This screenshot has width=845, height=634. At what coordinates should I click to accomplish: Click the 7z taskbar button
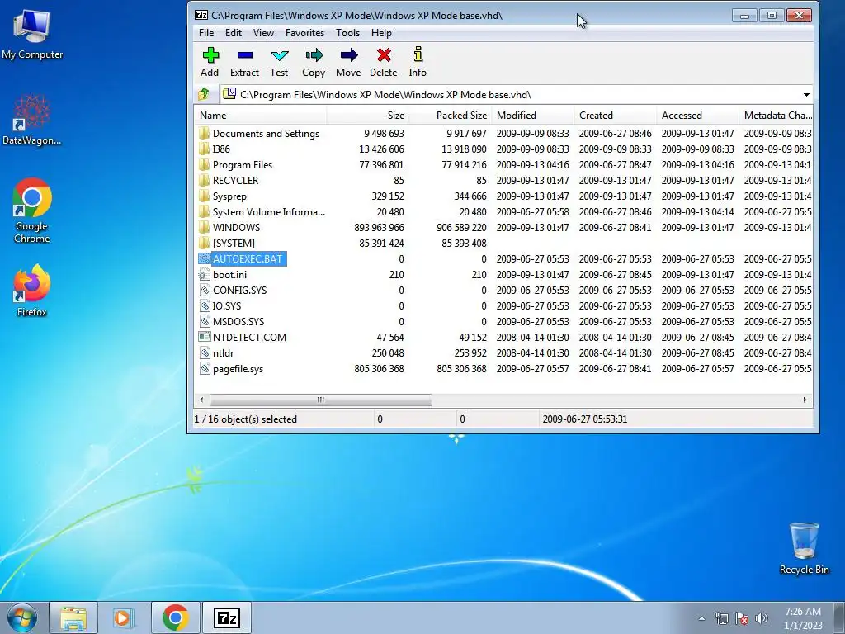227,617
